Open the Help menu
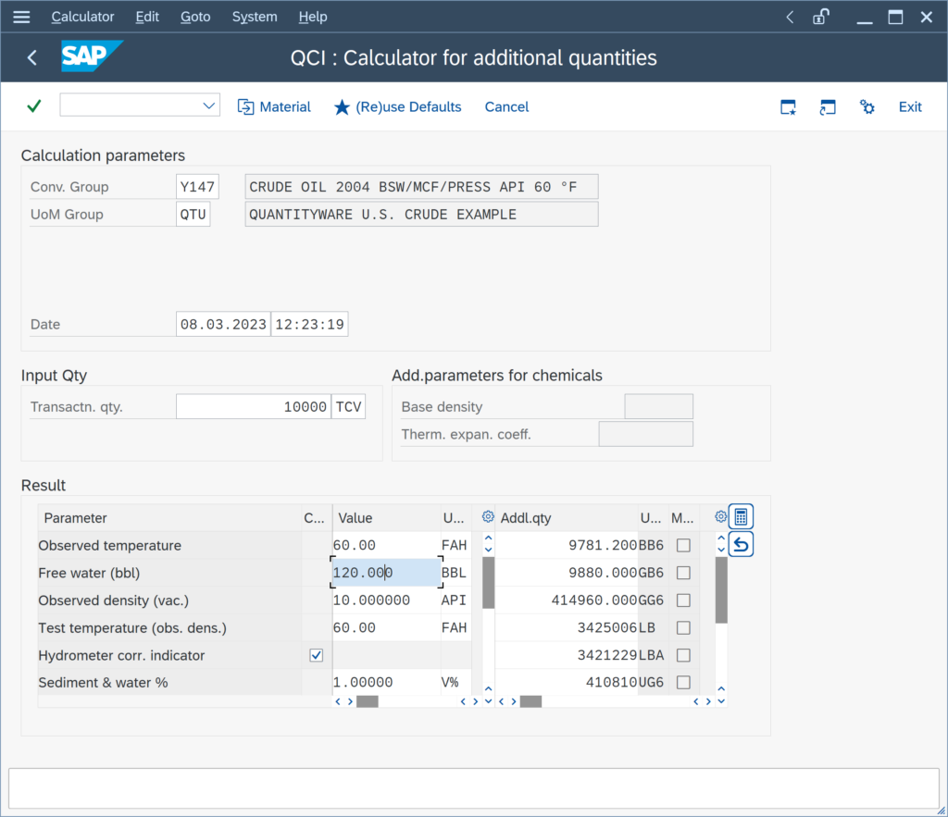948x817 pixels. pyautogui.click(x=313, y=17)
